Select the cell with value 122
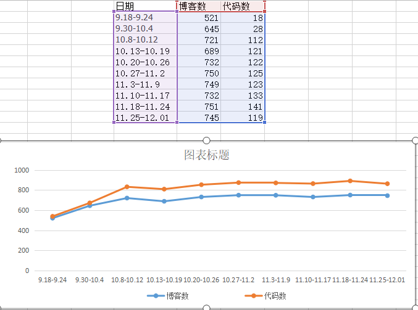The image size is (418, 310). point(243,62)
